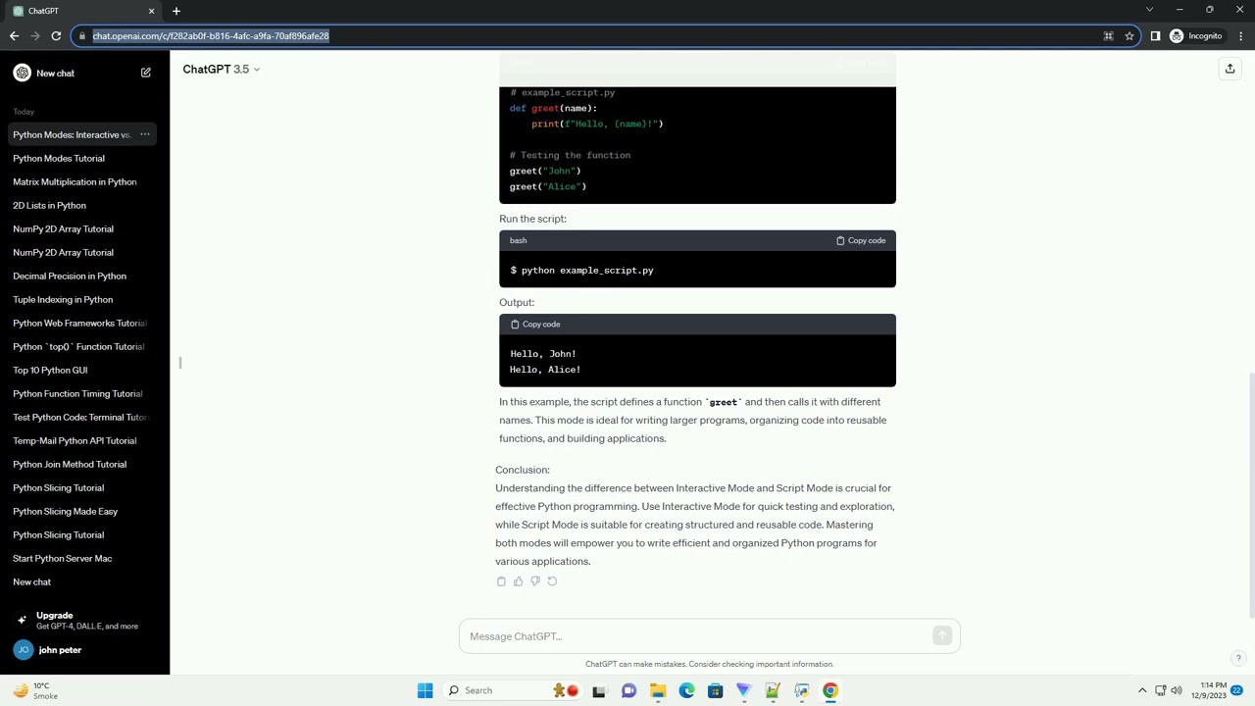Open Microsoft Edge from the taskbar
This screenshot has width=1255, height=706.
coord(686,690)
